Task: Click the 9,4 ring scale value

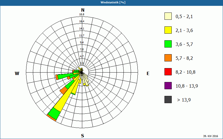Action: click(x=82, y=43)
